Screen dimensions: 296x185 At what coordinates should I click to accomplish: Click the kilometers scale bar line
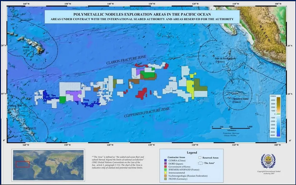[x=231, y=128]
